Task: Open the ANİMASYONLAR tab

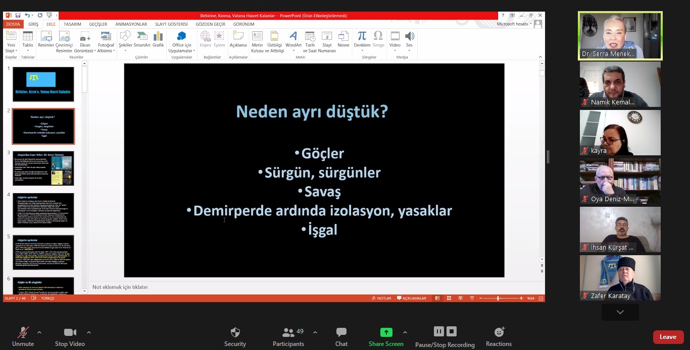Action: (131, 24)
